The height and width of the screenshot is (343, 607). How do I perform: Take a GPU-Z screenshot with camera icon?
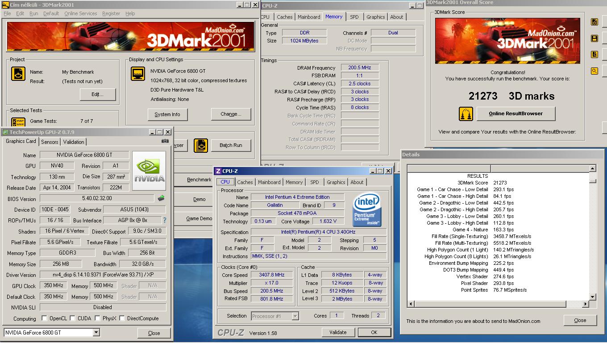[165, 141]
